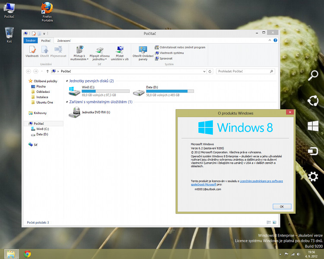Select Knihovny in navigation pane
324x259 pixels.
38,113
